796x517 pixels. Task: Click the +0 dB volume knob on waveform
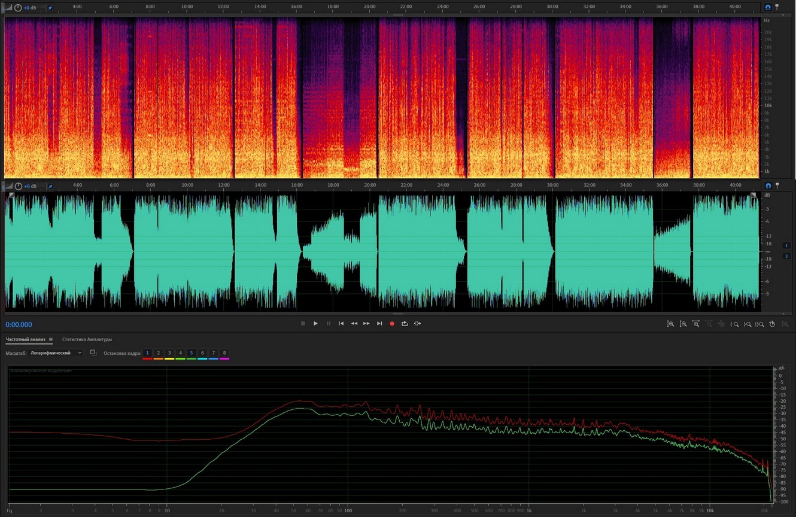(18, 186)
